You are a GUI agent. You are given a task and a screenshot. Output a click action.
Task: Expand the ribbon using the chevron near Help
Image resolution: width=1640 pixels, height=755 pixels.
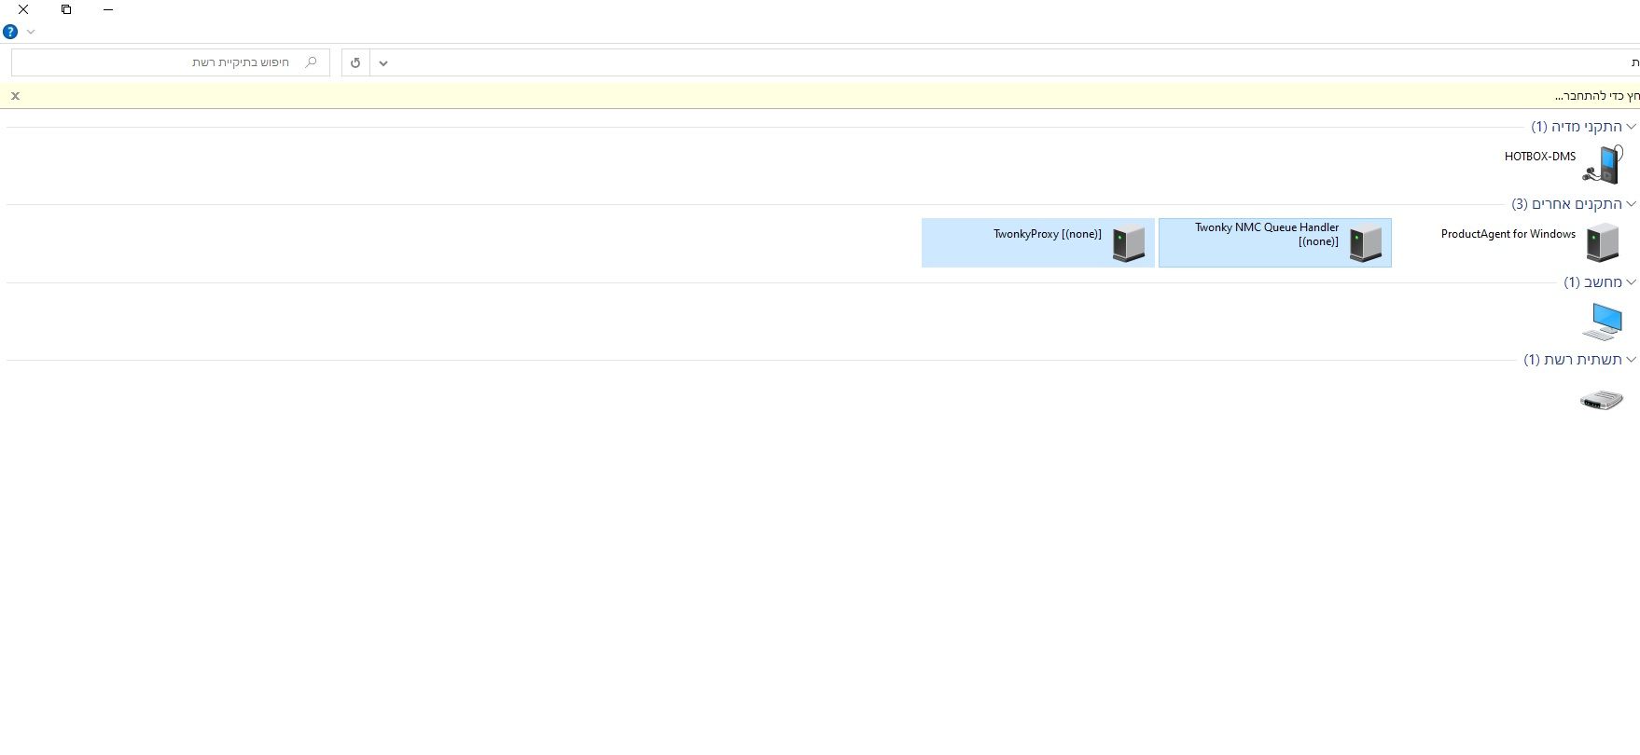[x=31, y=32]
